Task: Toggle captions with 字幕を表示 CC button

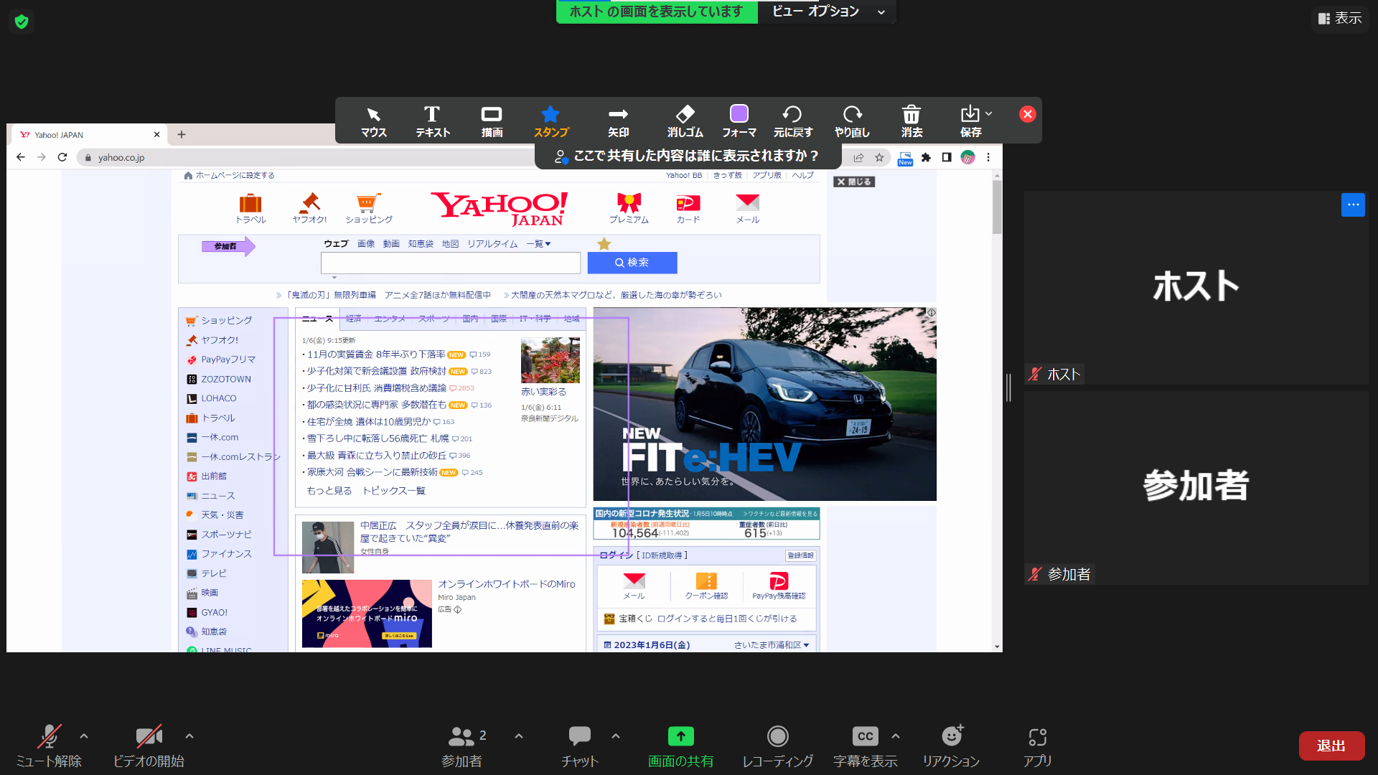Action: [865, 737]
